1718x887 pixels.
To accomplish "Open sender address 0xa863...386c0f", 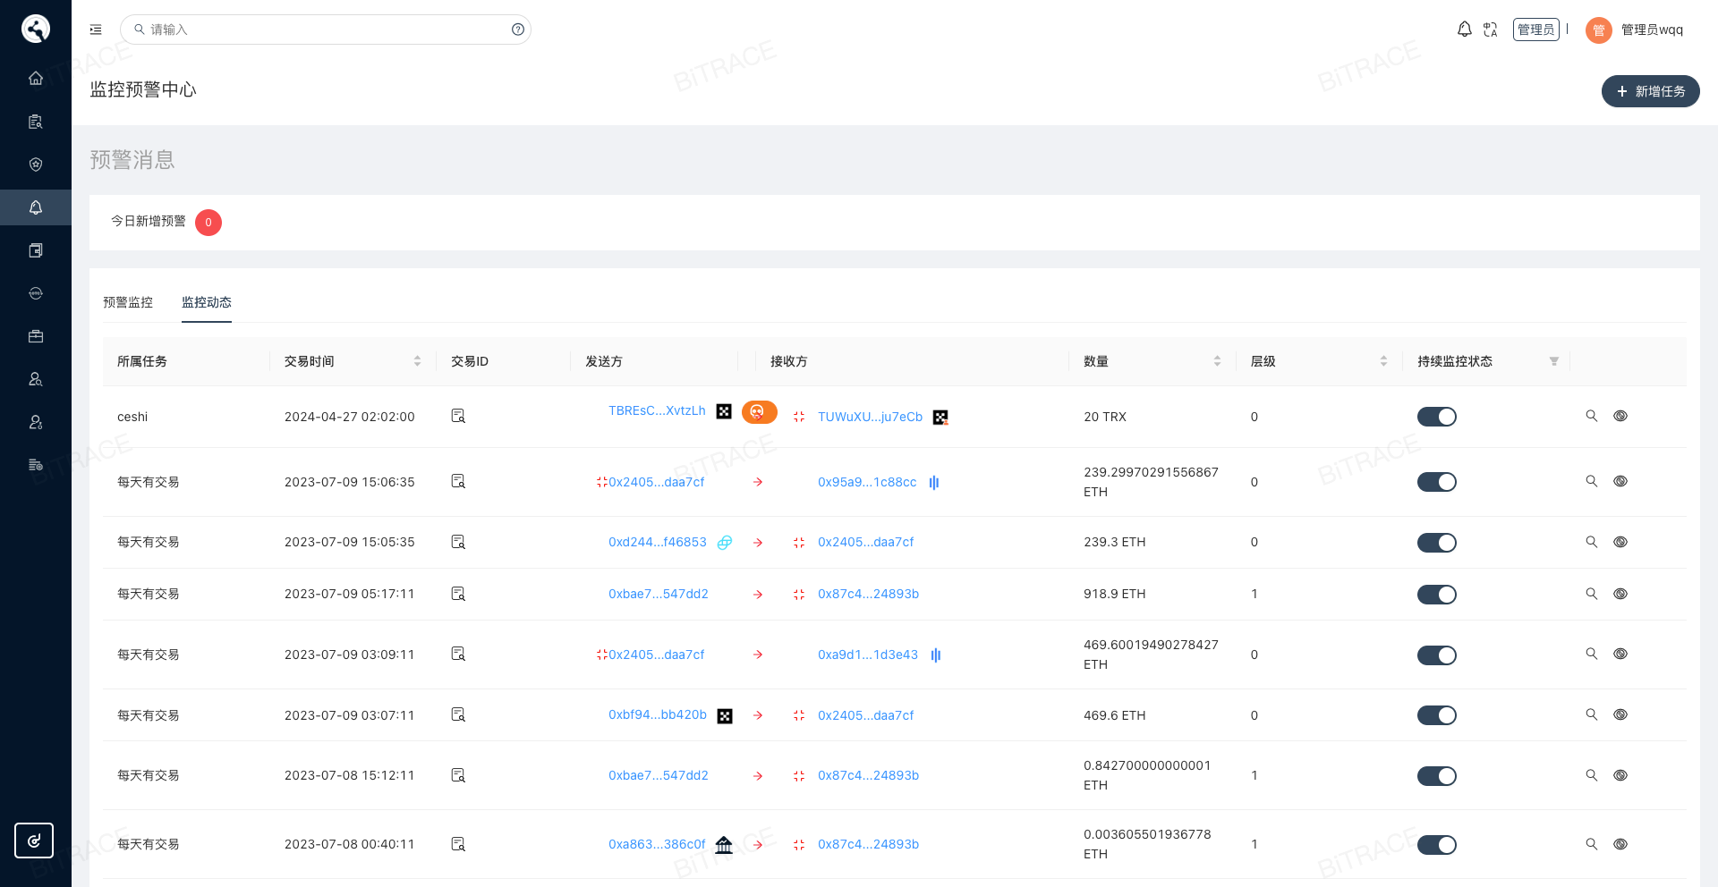I will tap(657, 844).
